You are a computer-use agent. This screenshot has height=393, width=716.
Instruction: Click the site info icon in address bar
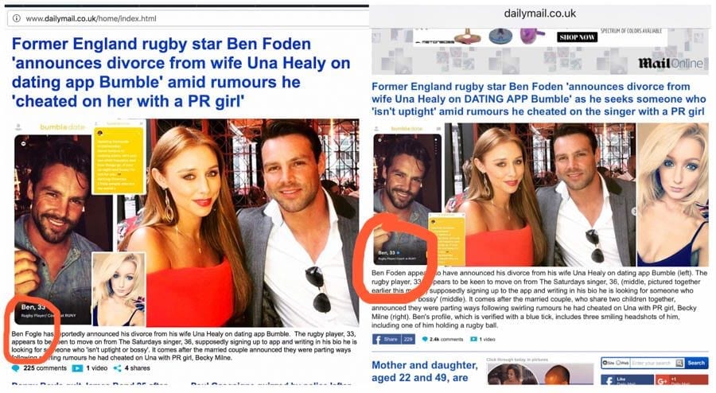click(x=17, y=18)
